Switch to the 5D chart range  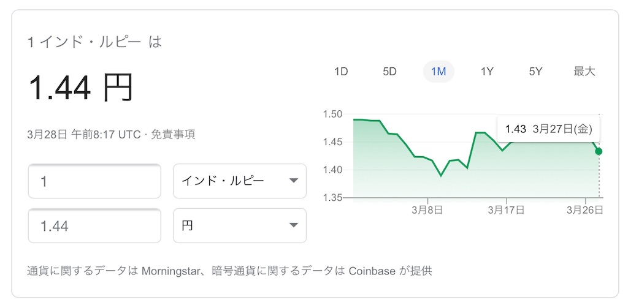tap(389, 72)
